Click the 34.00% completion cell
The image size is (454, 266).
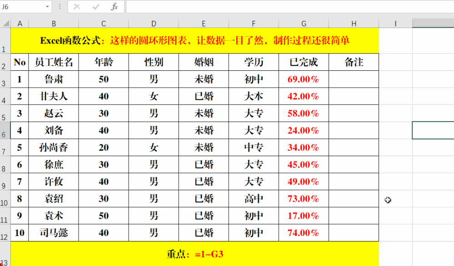[x=304, y=148]
